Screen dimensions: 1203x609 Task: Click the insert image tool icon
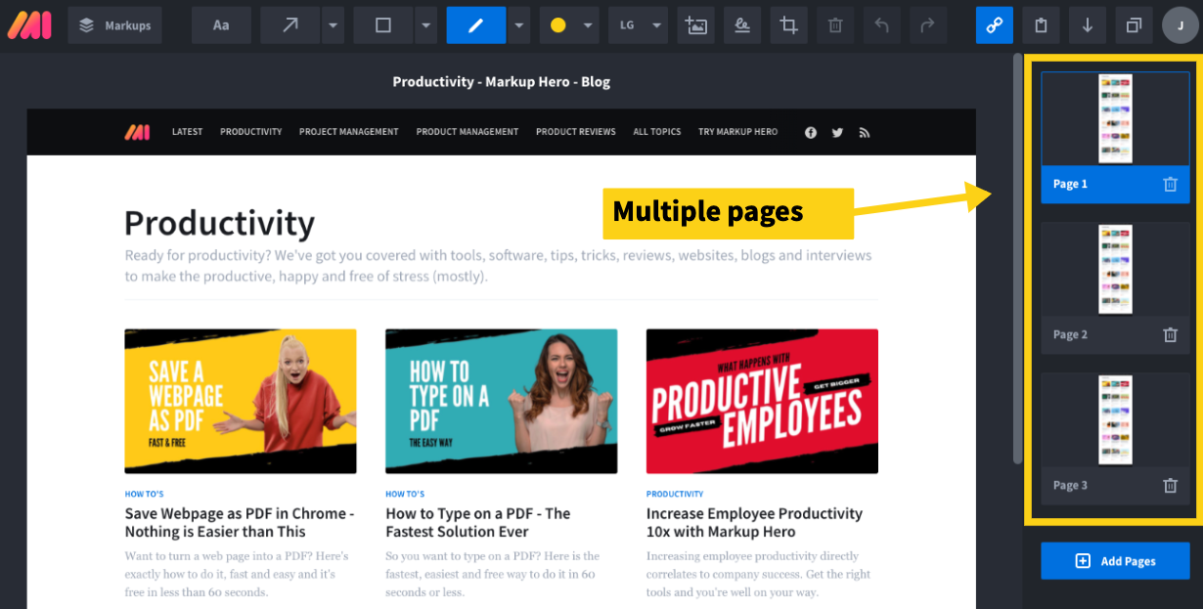(x=695, y=25)
